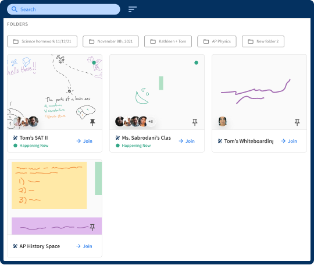Open the sort and filter icon

[x=133, y=9]
